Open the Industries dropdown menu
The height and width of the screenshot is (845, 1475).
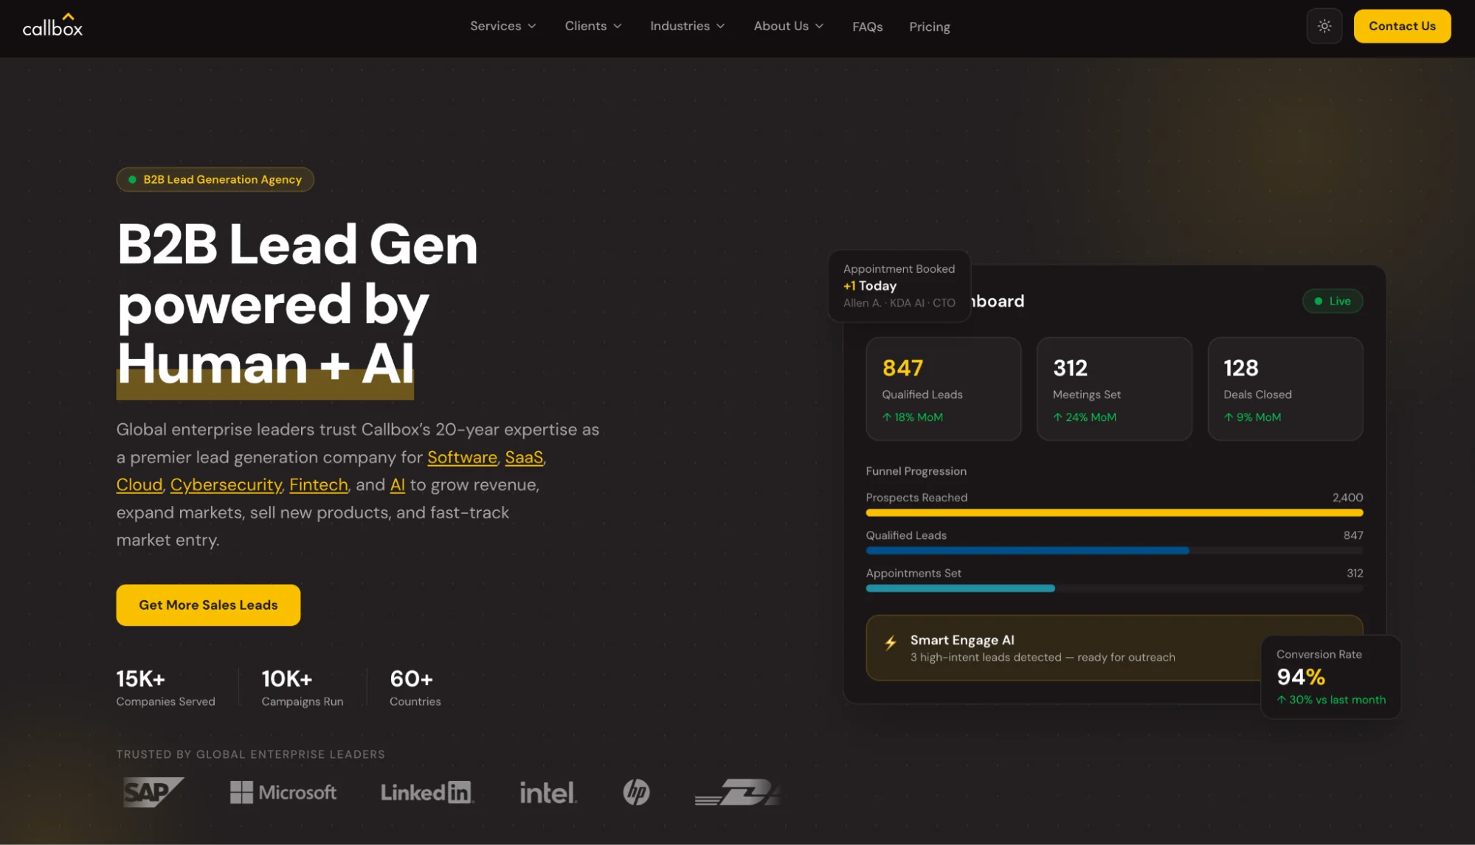point(687,26)
